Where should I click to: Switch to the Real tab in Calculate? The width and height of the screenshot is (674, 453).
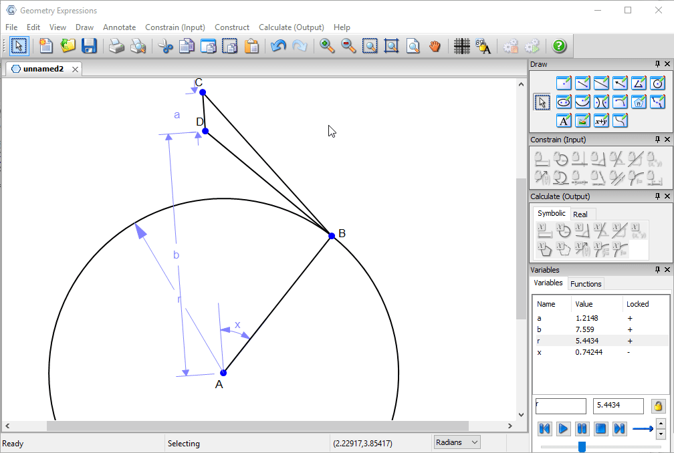pos(580,214)
